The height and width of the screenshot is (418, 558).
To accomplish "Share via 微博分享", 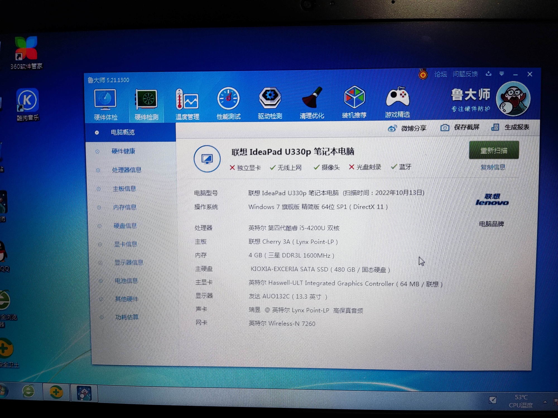I will click(407, 128).
